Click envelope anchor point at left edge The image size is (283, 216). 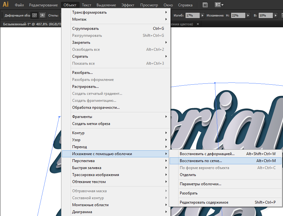click(59, 117)
